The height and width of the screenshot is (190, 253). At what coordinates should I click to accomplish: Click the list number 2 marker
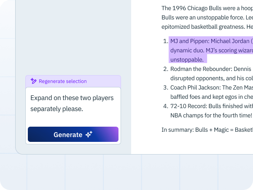tap(166, 69)
